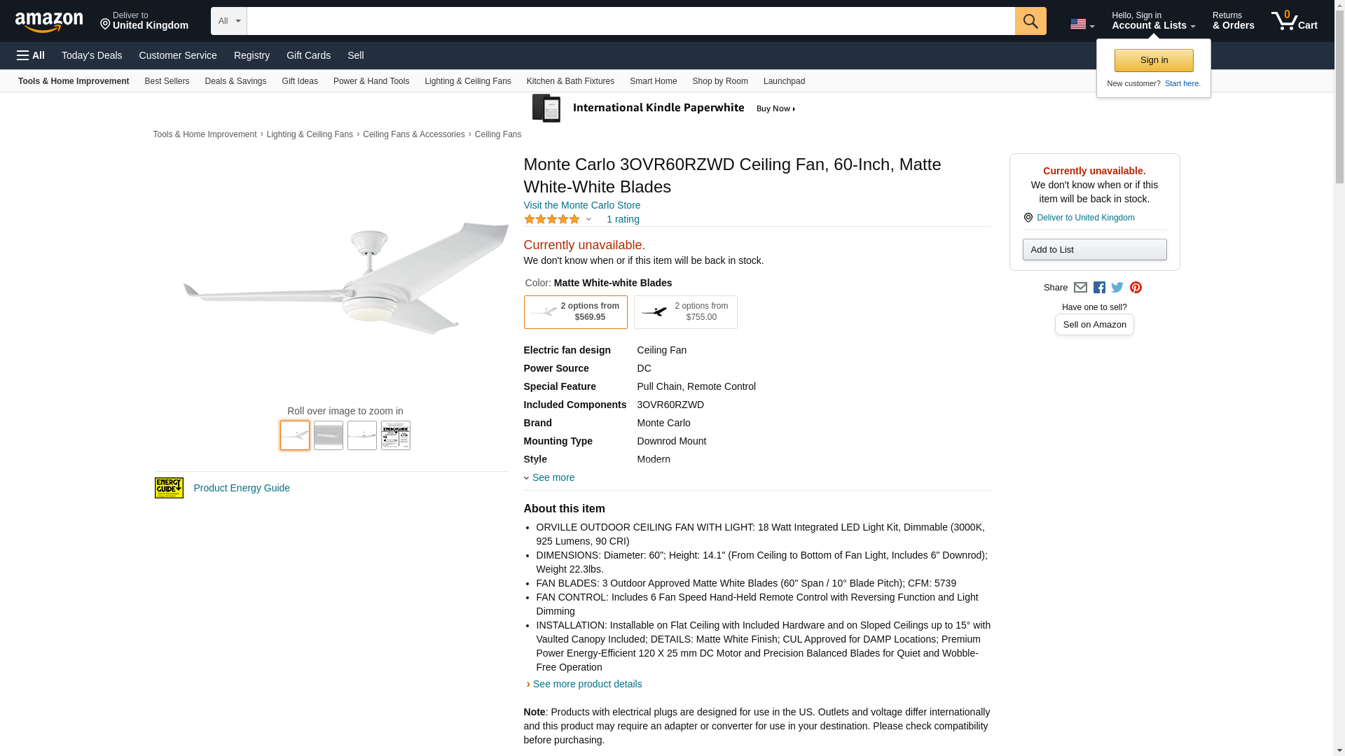Share the product on Facebook
The height and width of the screenshot is (756, 1345).
1099,288
